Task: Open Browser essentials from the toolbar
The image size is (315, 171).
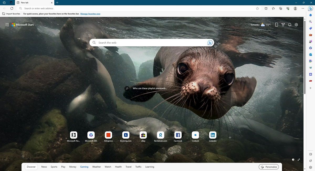Action: 288,8
